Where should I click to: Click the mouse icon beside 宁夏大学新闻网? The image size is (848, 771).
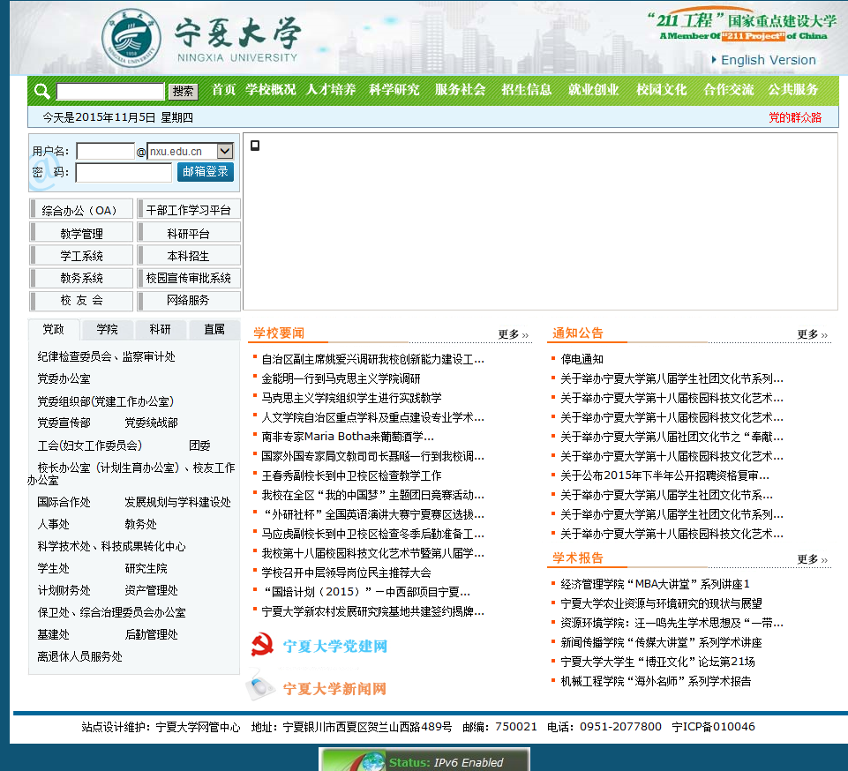click(260, 686)
